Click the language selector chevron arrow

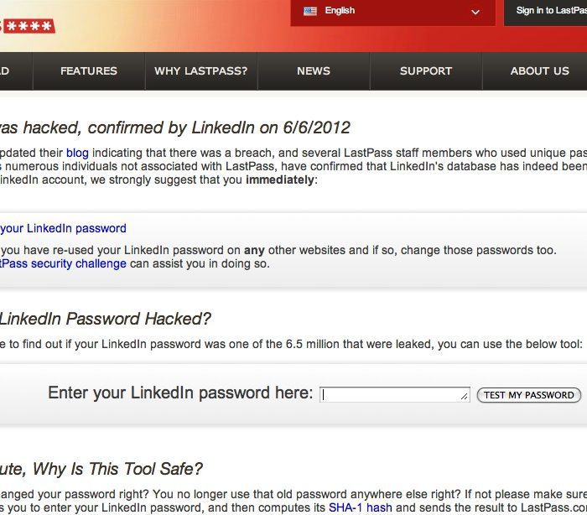pos(475,12)
